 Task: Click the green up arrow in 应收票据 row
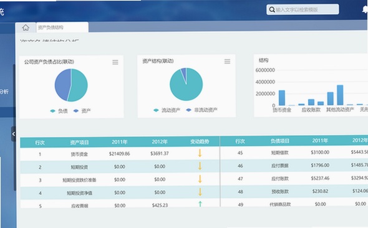[200, 204]
